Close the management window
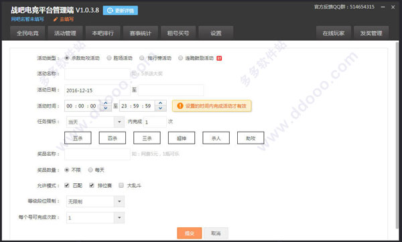The width and height of the screenshot is (402, 242). click(393, 7)
